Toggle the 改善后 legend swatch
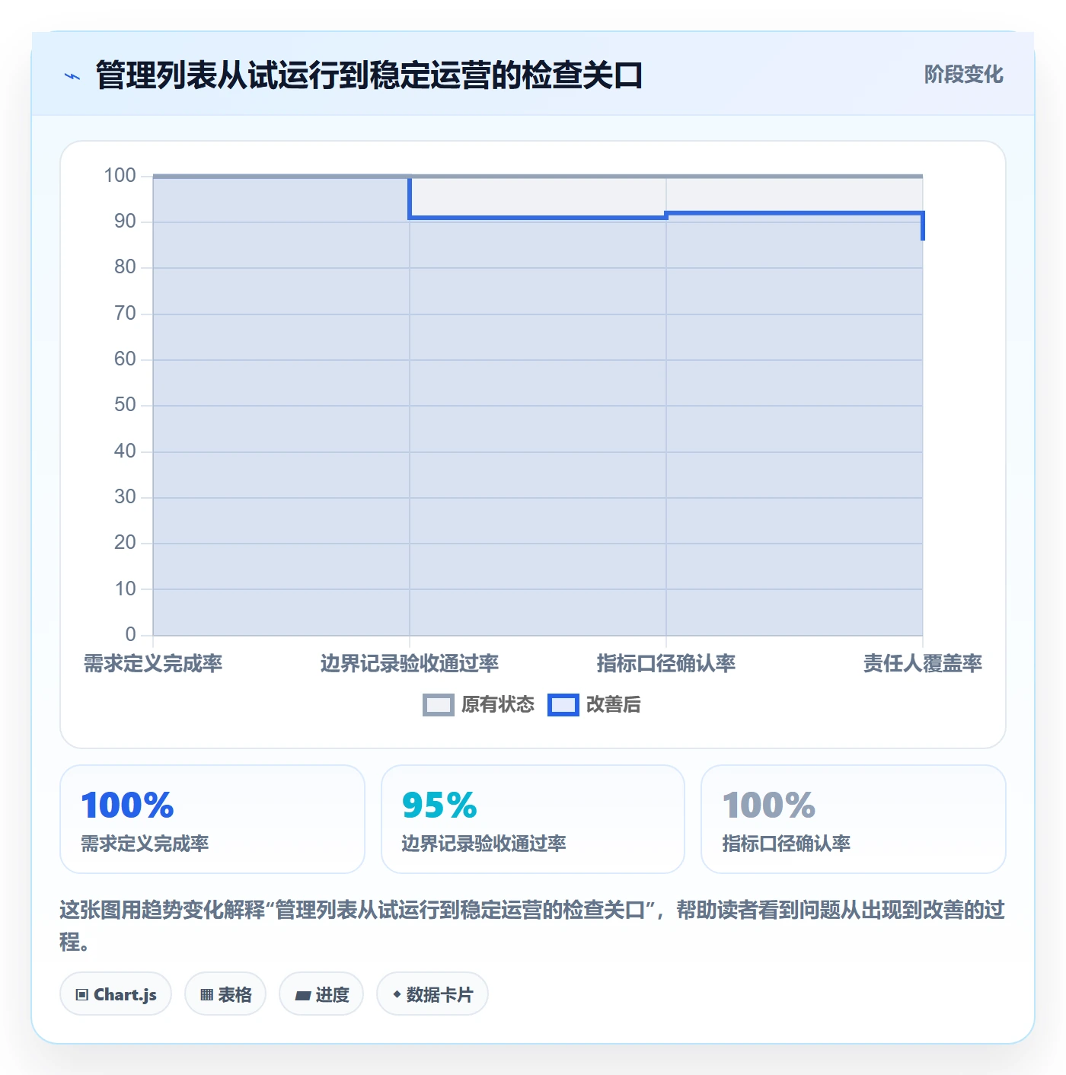Viewport: 1066px width, 1075px height. click(563, 705)
